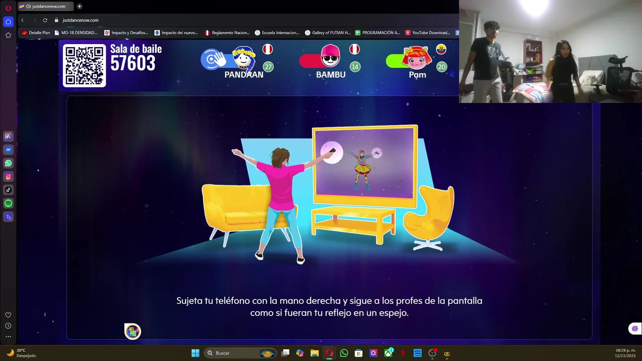Click the waving hand icon beside PANDAAN
This screenshot has width=642, height=361.
(215, 59)
